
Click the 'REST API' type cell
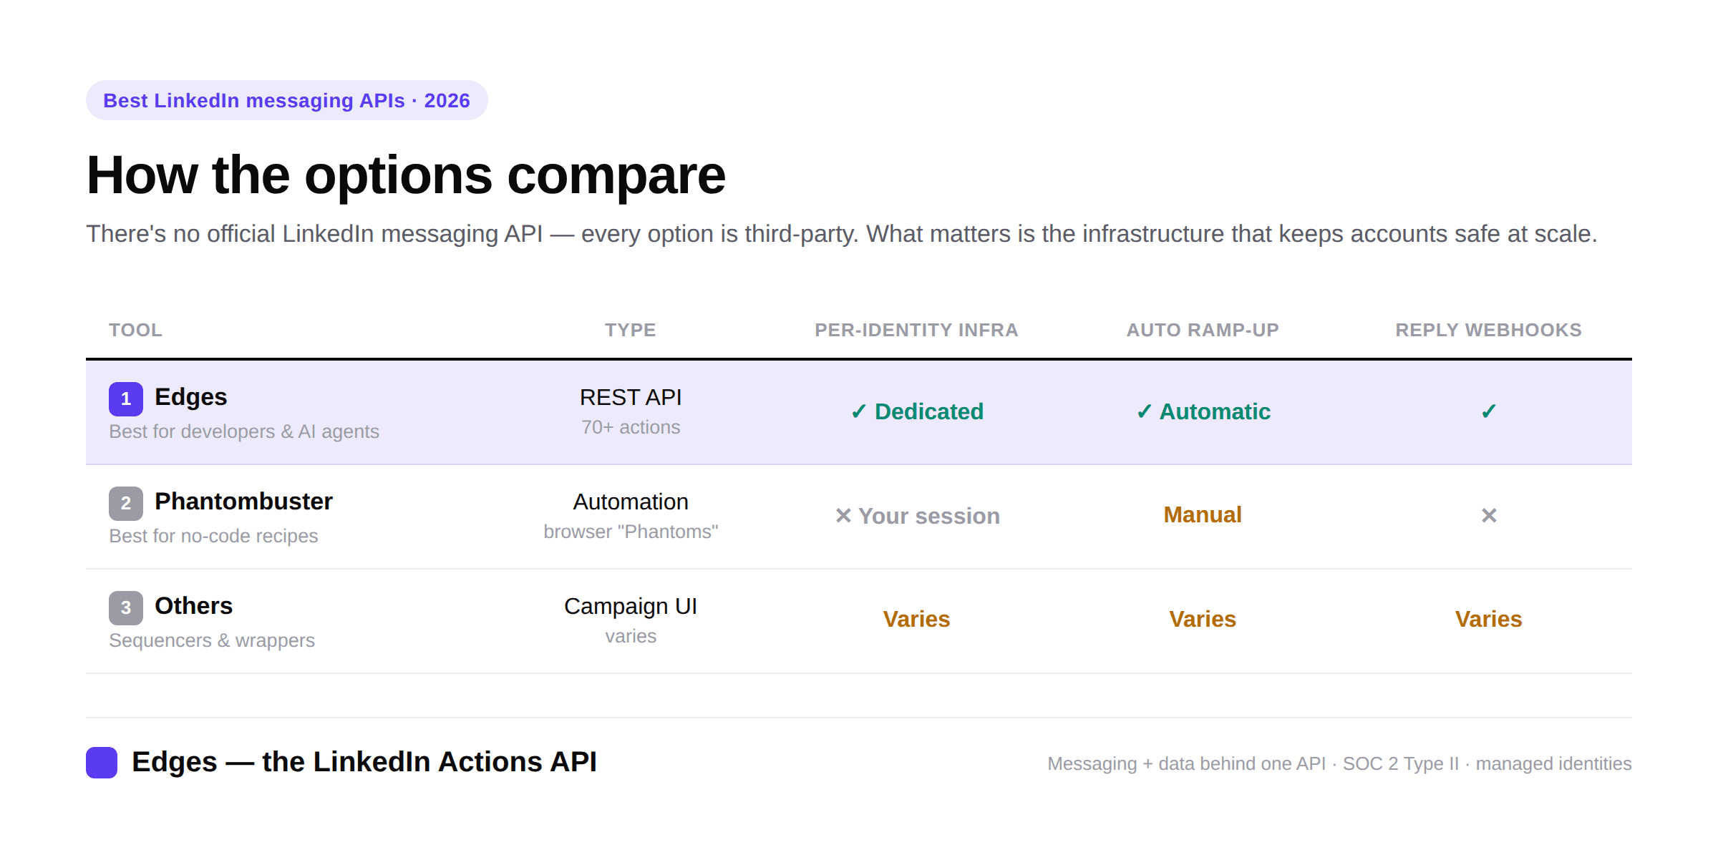631,397
